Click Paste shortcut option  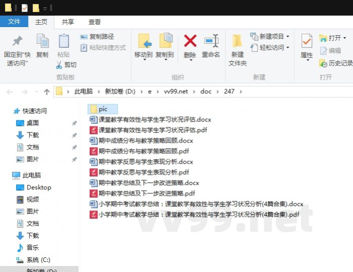[103, 48]
